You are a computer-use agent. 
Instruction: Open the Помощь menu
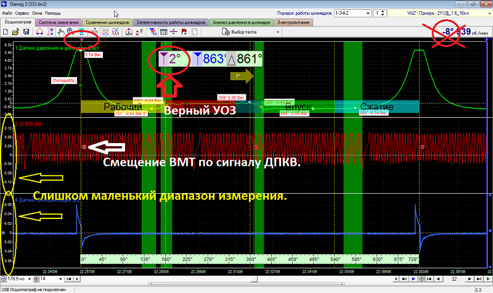(52, 13)
